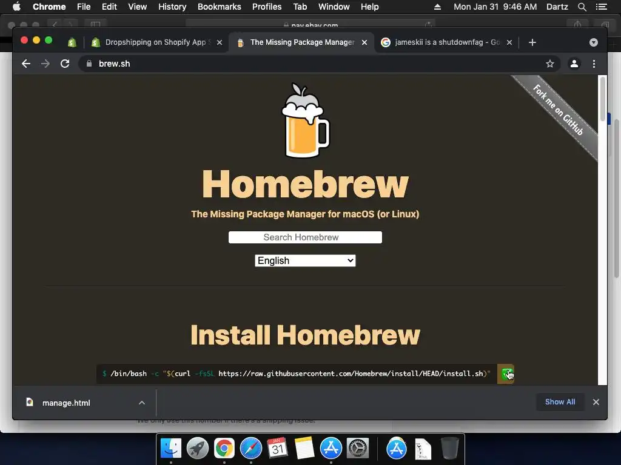
Task: Open the Edit menu
Action: pyautogui.click(x=109, y=7)
